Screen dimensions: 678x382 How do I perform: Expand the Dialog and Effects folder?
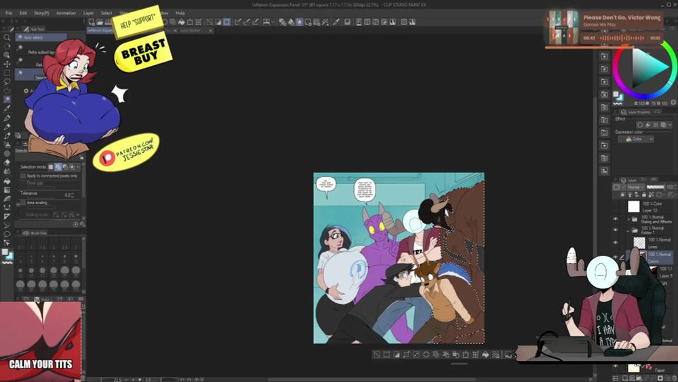coord(629,219)
